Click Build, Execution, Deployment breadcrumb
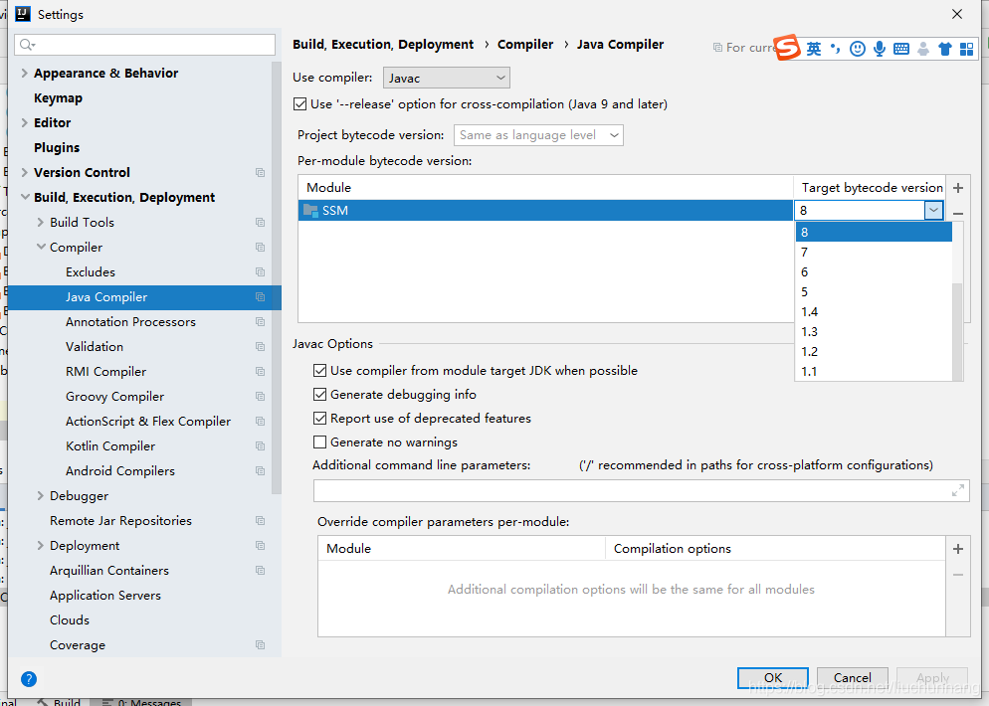 [383, 45]
